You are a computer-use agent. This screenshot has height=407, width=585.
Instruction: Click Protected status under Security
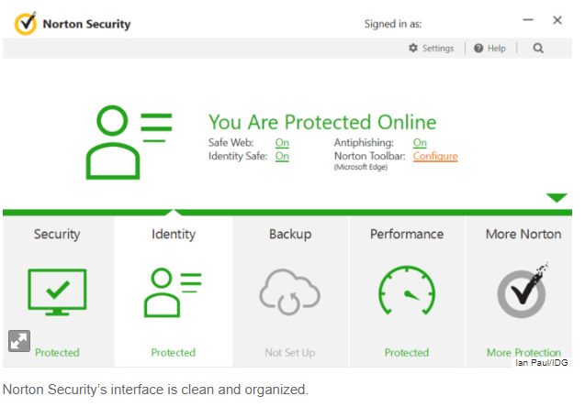pos(57,353)
